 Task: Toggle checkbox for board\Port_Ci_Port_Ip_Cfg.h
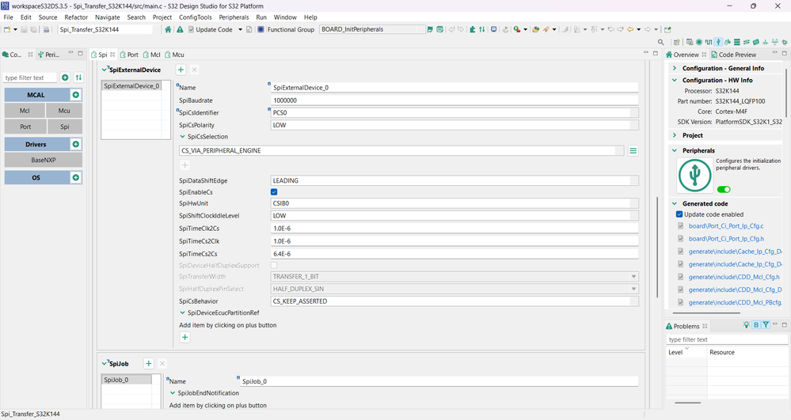click(x=680, y=239)
